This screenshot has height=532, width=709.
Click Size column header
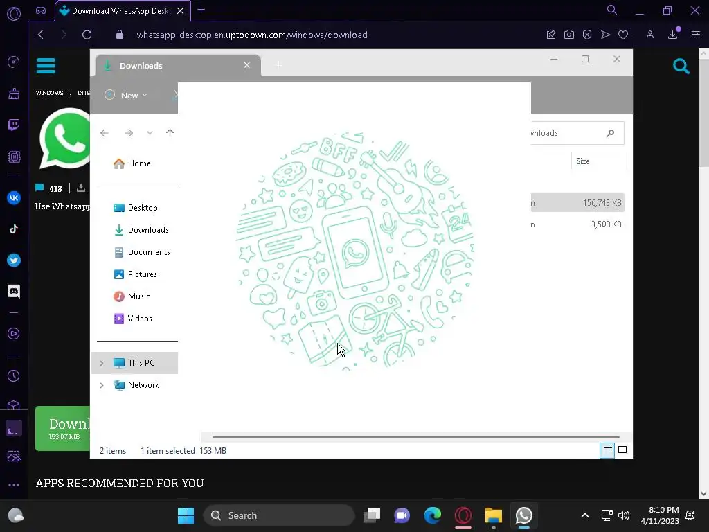tap(599, 161)
